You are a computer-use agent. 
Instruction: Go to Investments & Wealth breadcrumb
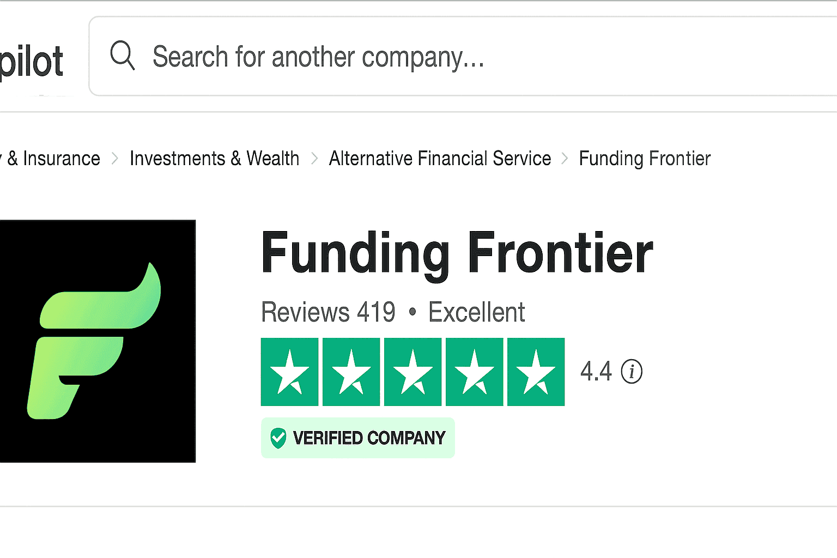(x=214, y=159)
